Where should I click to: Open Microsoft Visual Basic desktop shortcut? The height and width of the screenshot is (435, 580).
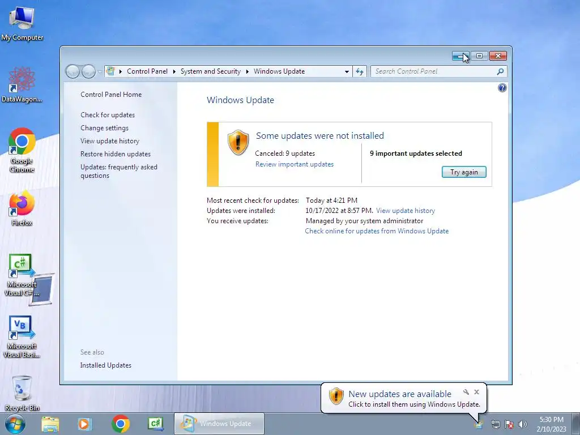click(22, 336)
